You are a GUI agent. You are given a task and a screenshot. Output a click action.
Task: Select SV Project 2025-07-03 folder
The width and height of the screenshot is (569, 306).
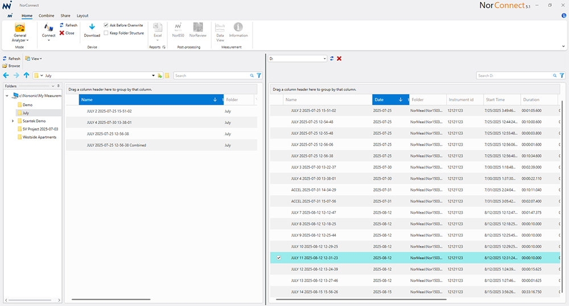click(x=40, y=129)
